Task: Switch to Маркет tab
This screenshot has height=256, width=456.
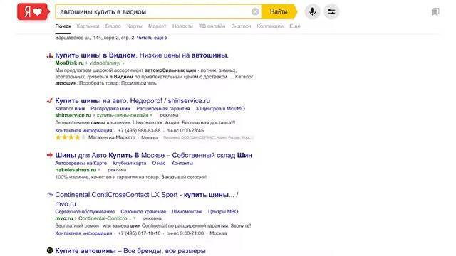Action: [157, 26]
